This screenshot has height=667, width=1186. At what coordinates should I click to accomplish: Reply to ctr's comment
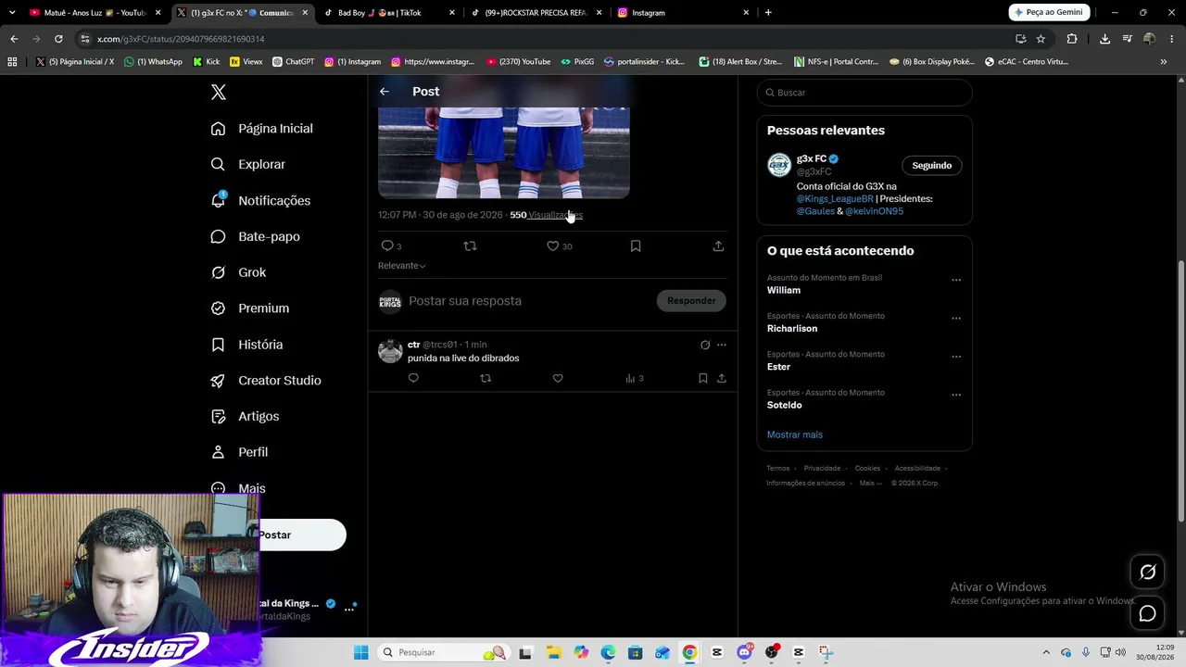click(x=413, y=378)
